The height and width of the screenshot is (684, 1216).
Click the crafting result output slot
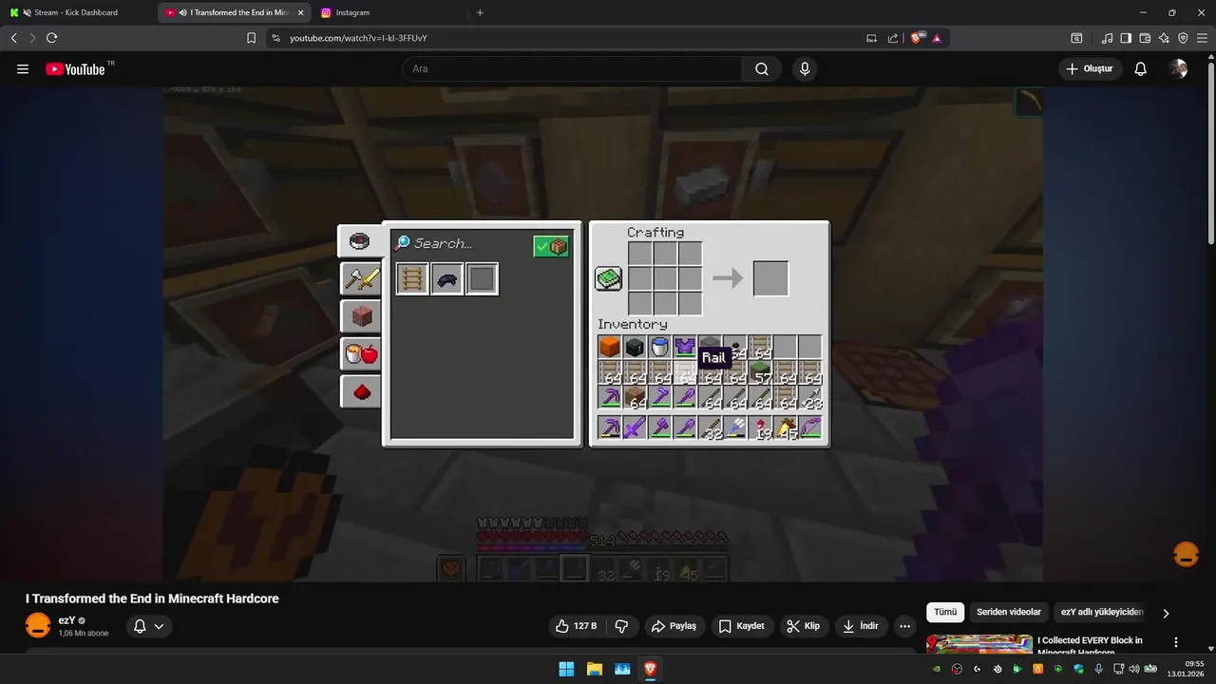pyautogui.click(x=770, y=278)
